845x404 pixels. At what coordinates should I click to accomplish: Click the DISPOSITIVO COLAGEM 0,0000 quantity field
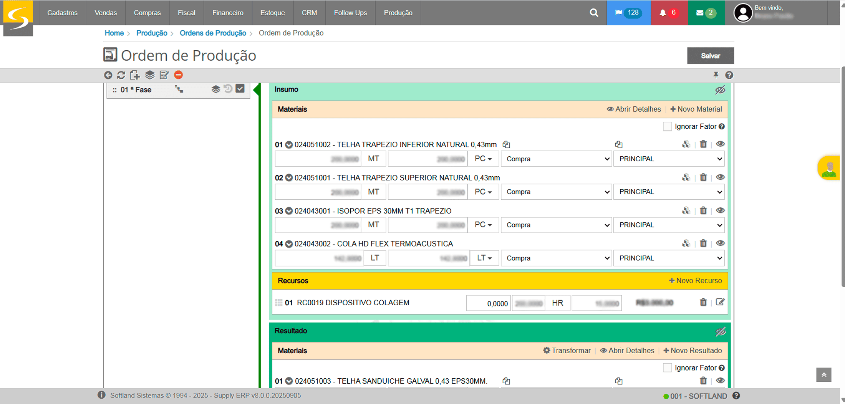coord(488,303)
